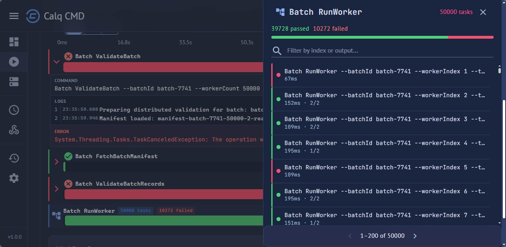Screen dimensions: 506x247
Task: Open the webhooks icon in sidebar
Action: 14,130
